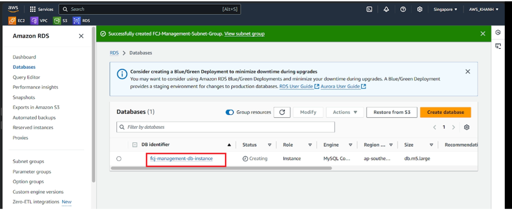512x215 pixels.
Task: Open Option groups in sidebar
Action: [x=28, y=182]
